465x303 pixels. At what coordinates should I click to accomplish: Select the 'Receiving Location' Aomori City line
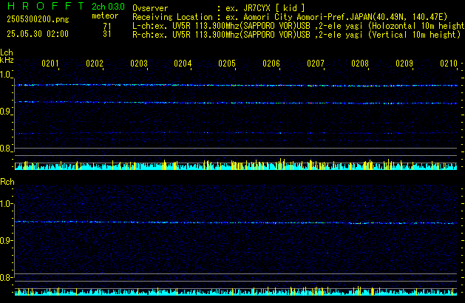[290, 17]
